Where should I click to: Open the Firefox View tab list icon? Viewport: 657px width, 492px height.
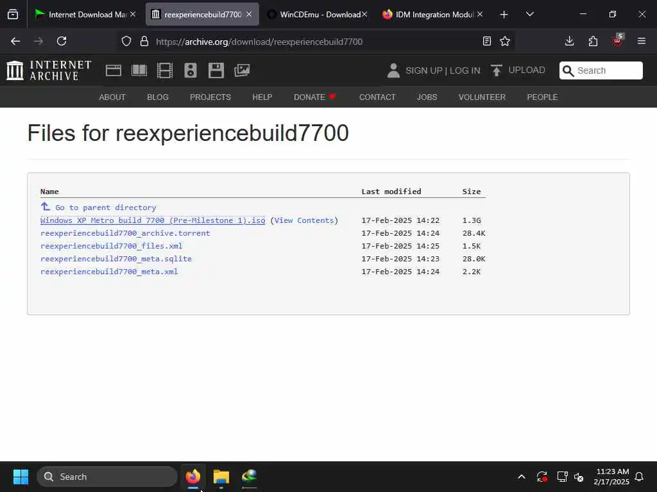[13, 14]
